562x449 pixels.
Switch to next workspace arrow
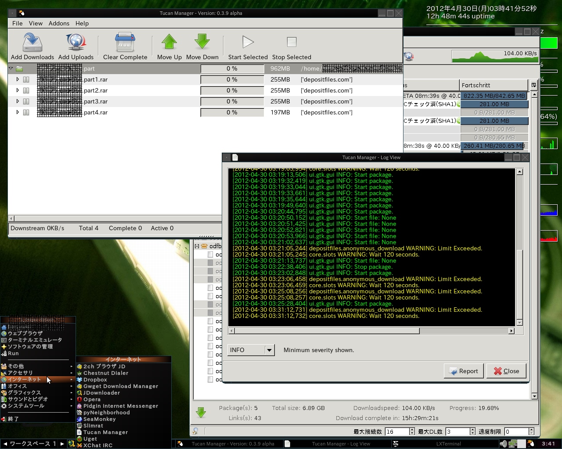[x=62, y=444]
